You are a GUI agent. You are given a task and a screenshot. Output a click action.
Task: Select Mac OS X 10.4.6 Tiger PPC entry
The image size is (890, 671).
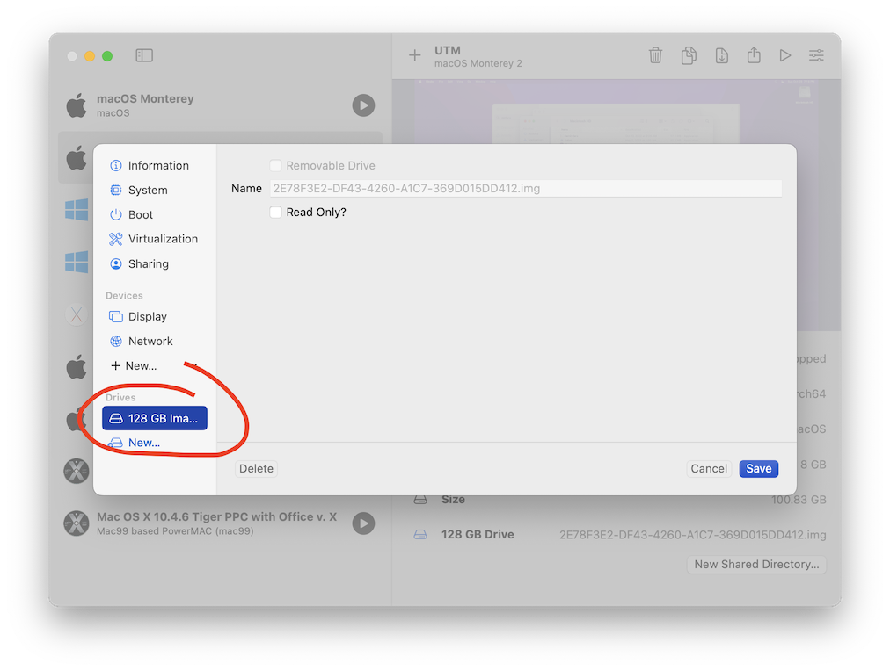click(220, 523)
